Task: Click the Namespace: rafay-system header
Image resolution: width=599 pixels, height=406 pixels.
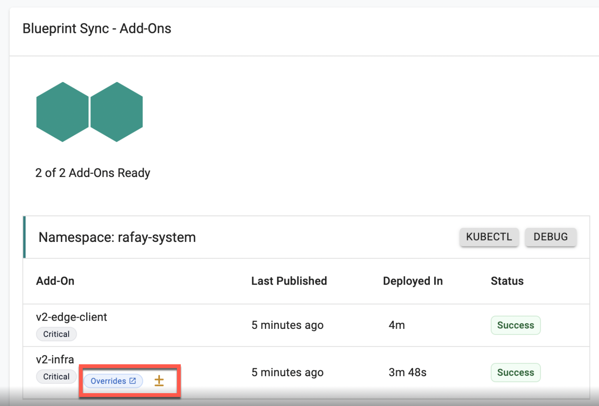Action: pos(117,237)
